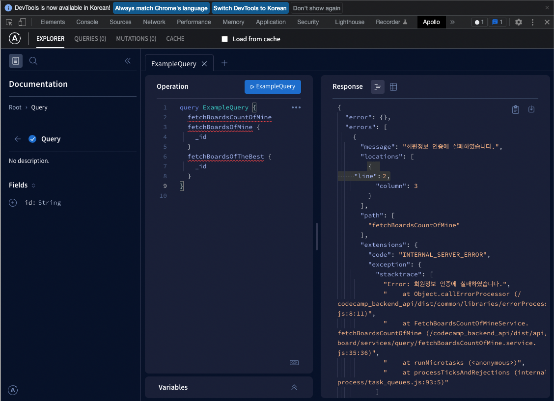Click the Switch DevTools to Korean button

coord(250,8)
